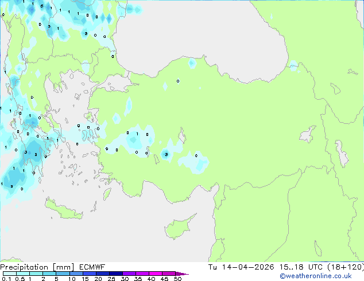Click the legend label '50'
Viewport: 364px width, 281px height.
pos(177,279)
